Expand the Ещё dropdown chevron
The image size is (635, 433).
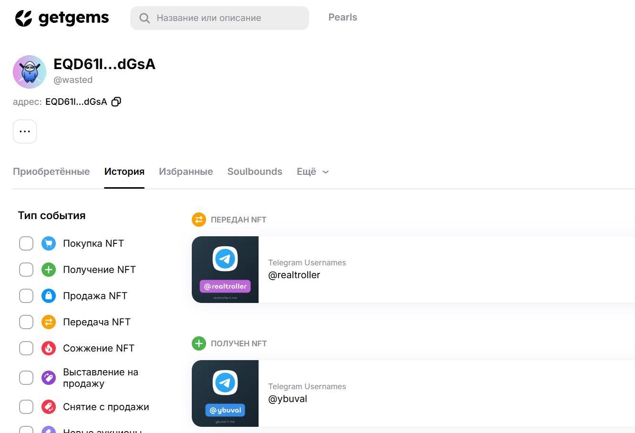point(326,172)
